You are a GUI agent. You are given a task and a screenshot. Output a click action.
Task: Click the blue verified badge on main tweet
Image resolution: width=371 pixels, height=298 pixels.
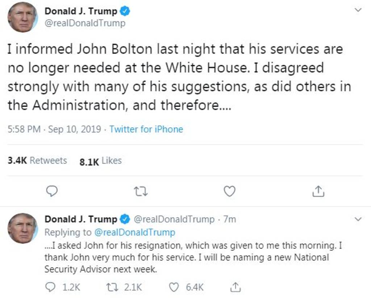[x=125, y=11]
